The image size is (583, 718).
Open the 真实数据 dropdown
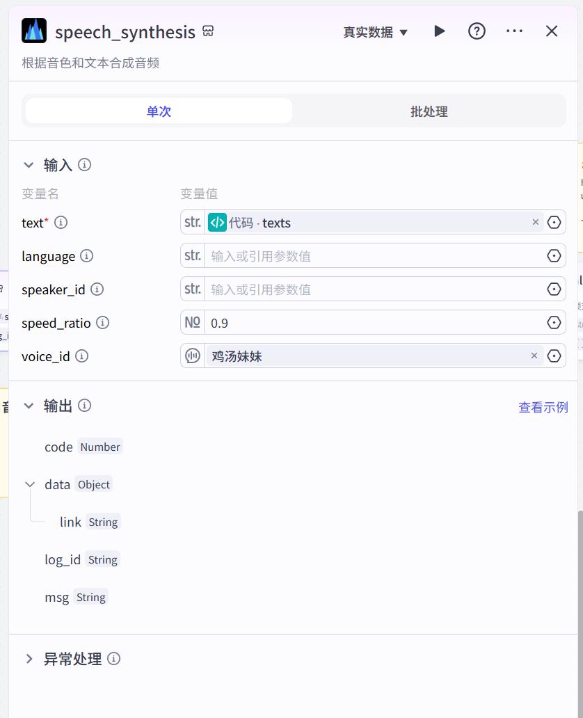375,32
